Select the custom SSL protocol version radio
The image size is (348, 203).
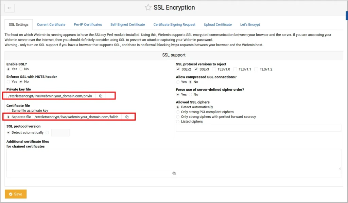[47, 132]
